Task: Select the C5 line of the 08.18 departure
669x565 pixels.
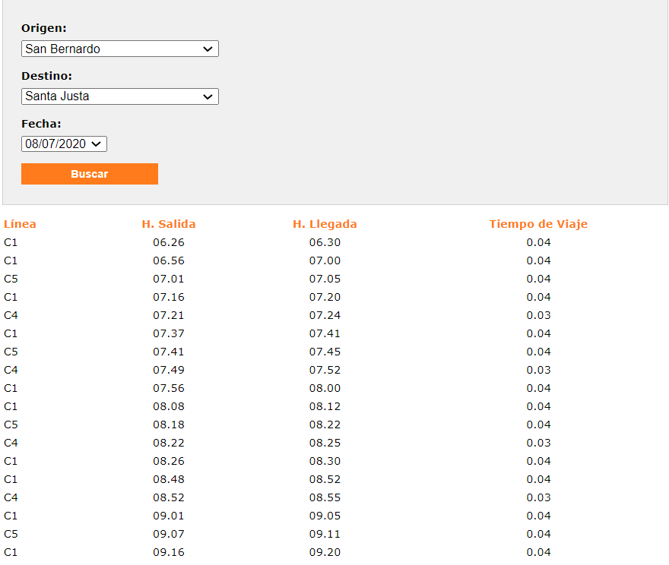Action: (11, 425)
